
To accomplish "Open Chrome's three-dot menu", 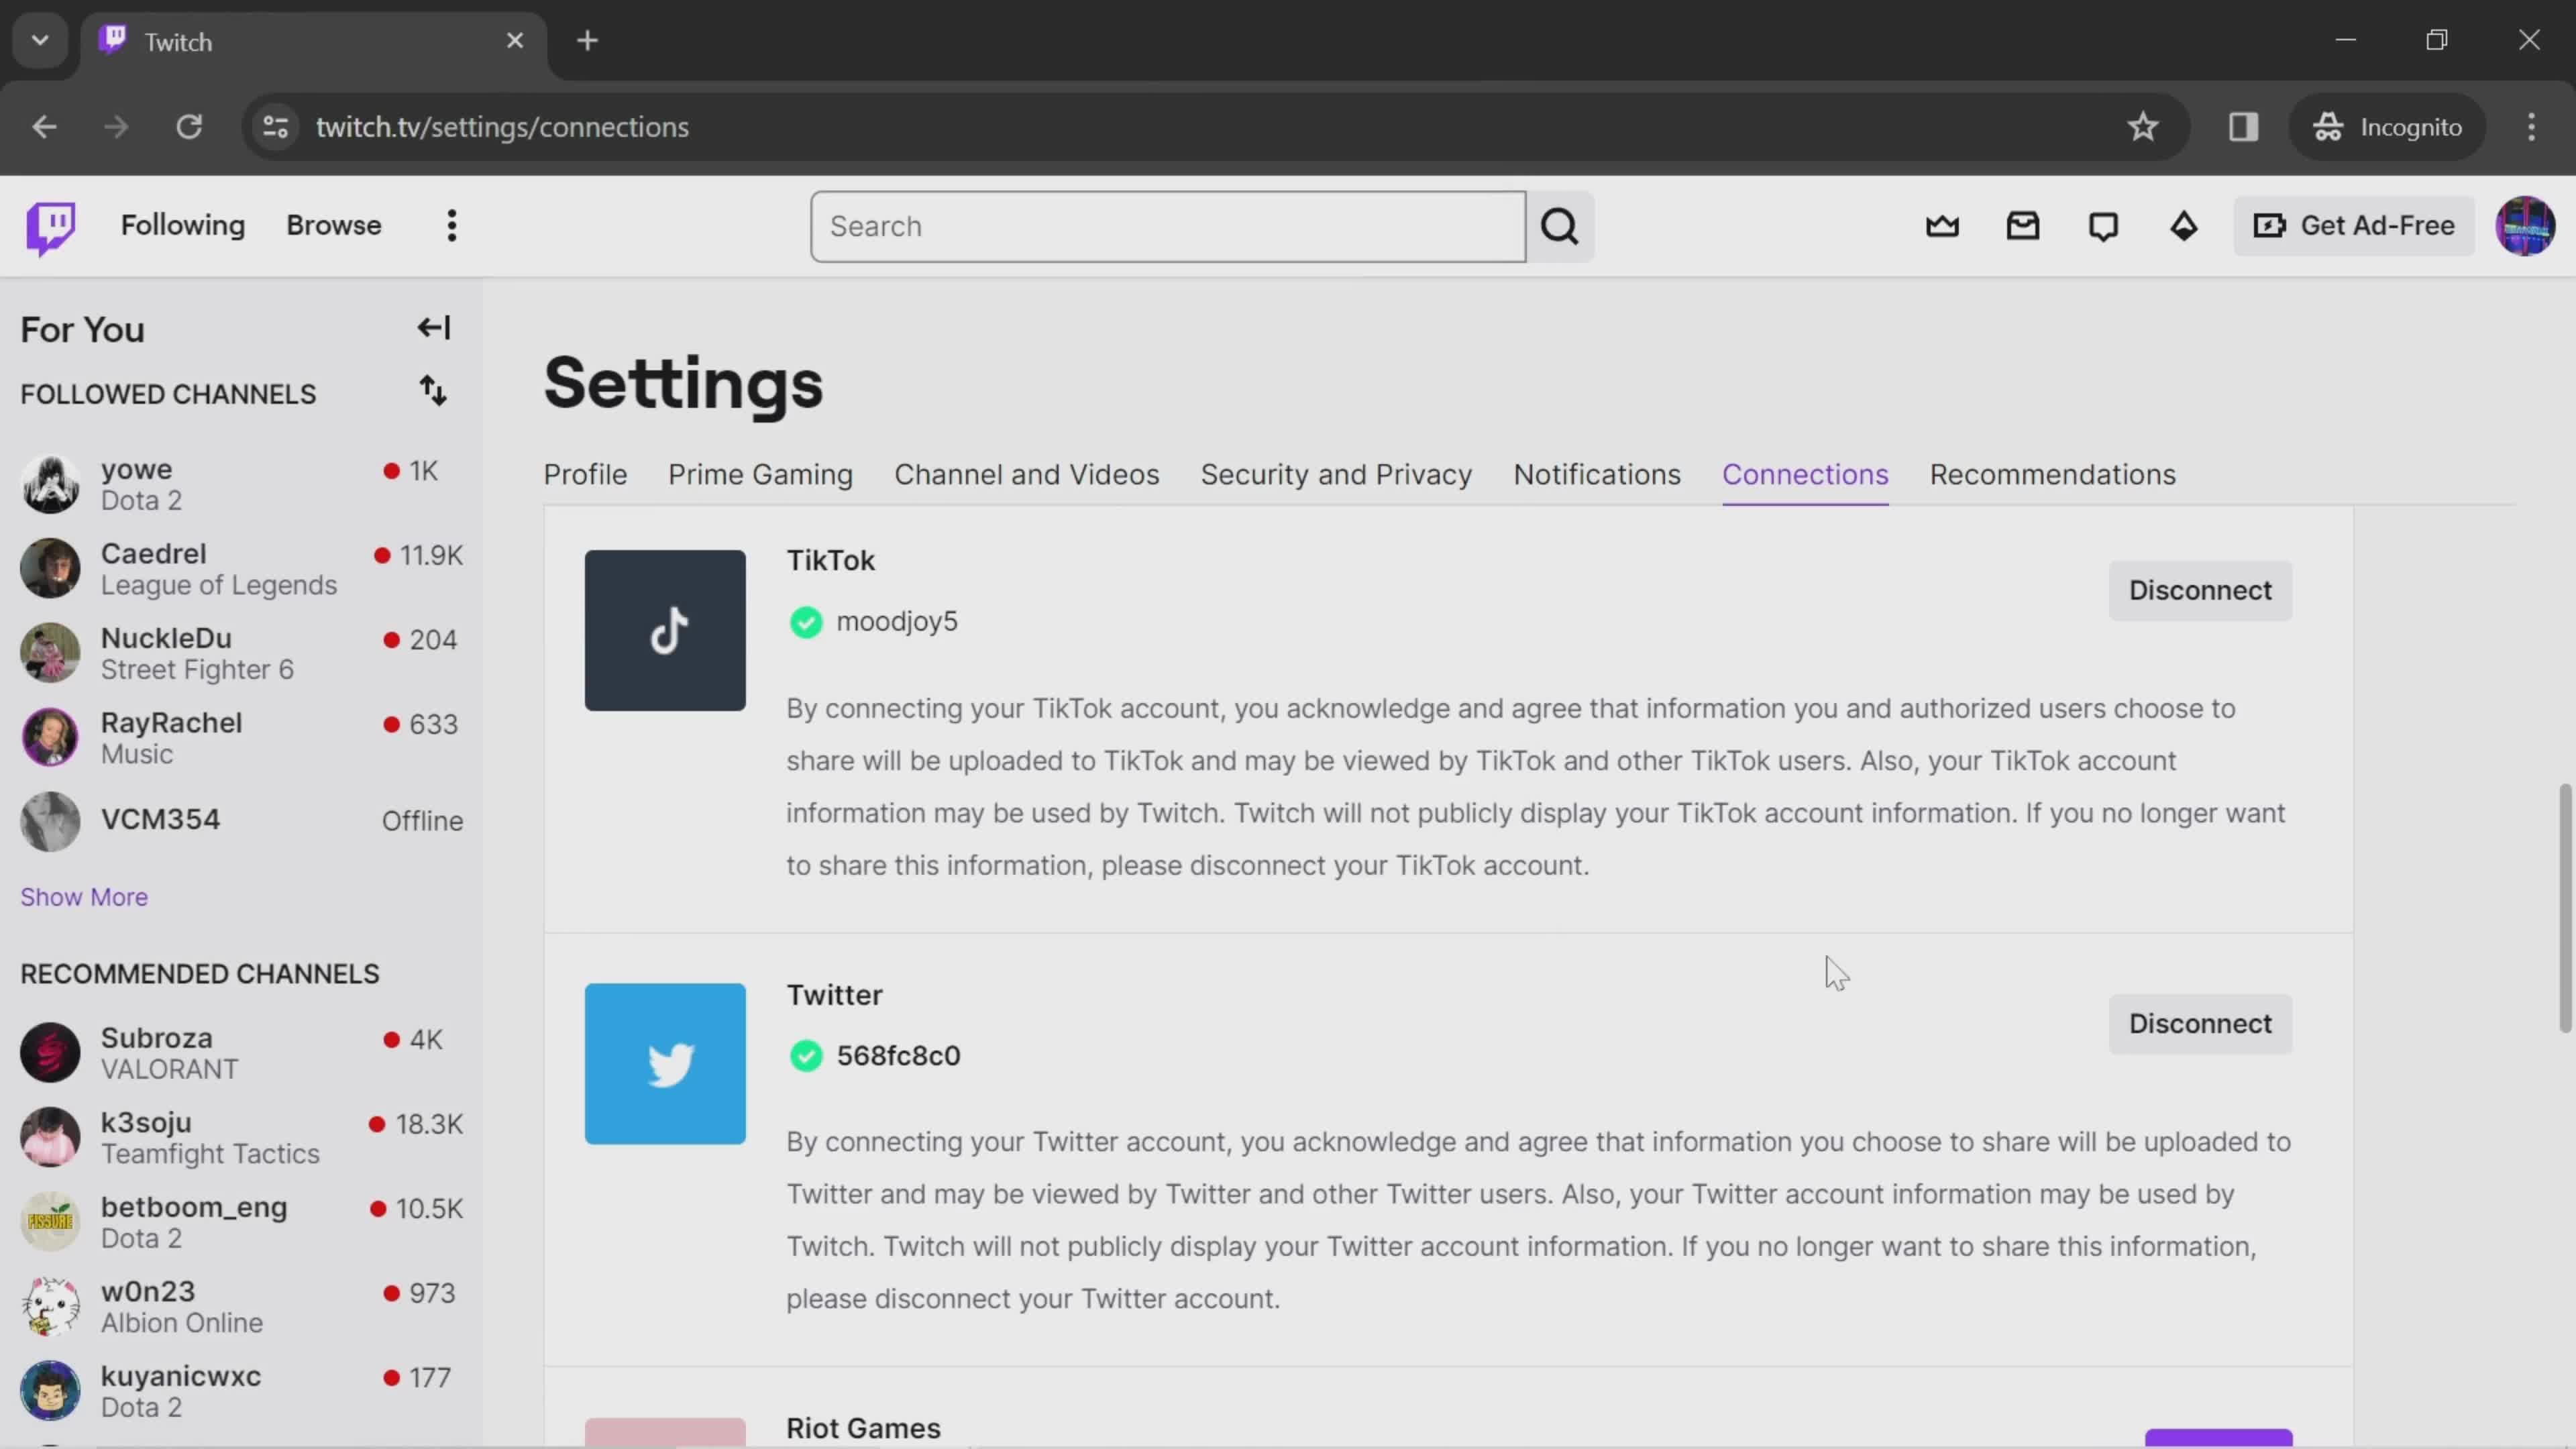I will (x=2531, y=127).
